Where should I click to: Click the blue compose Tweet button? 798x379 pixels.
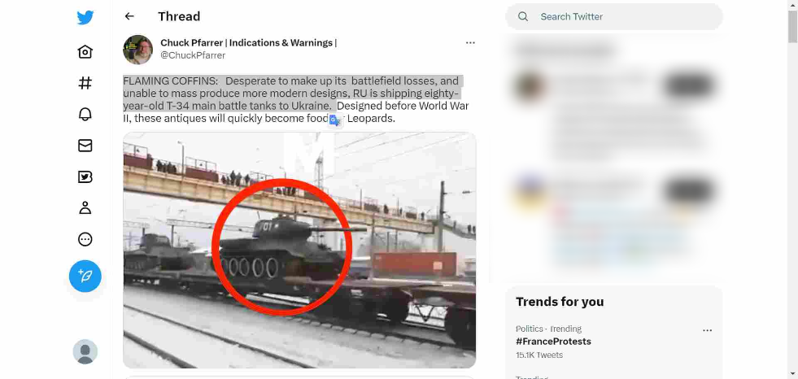[x=85, y=277]
